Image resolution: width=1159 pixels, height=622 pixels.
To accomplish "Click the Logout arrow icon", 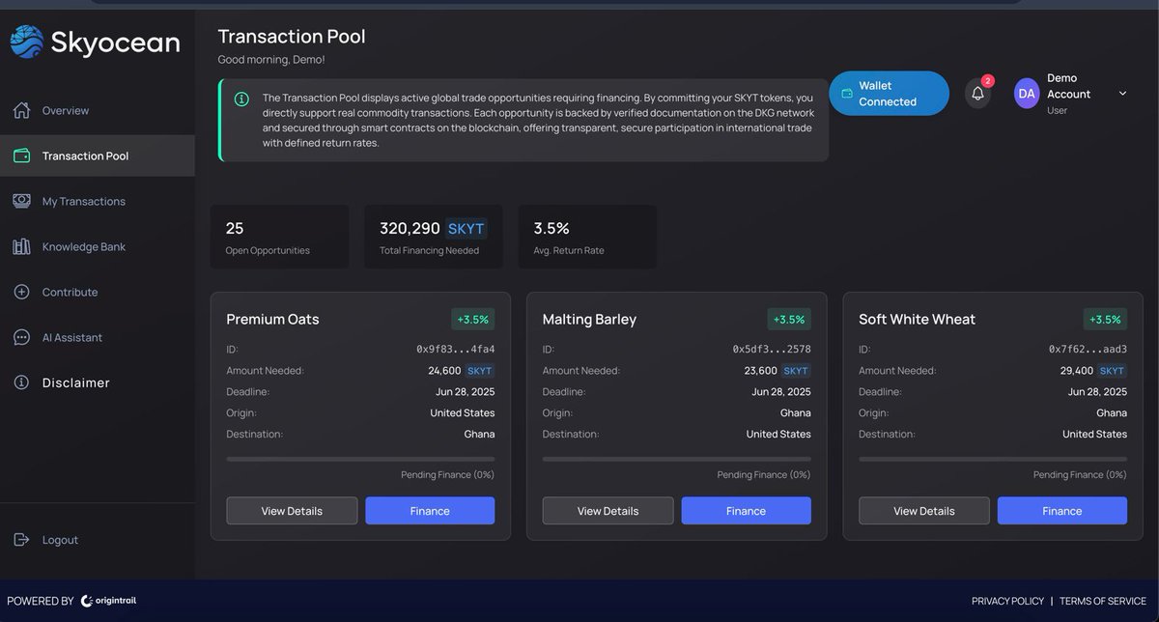I will pos(21,540).
